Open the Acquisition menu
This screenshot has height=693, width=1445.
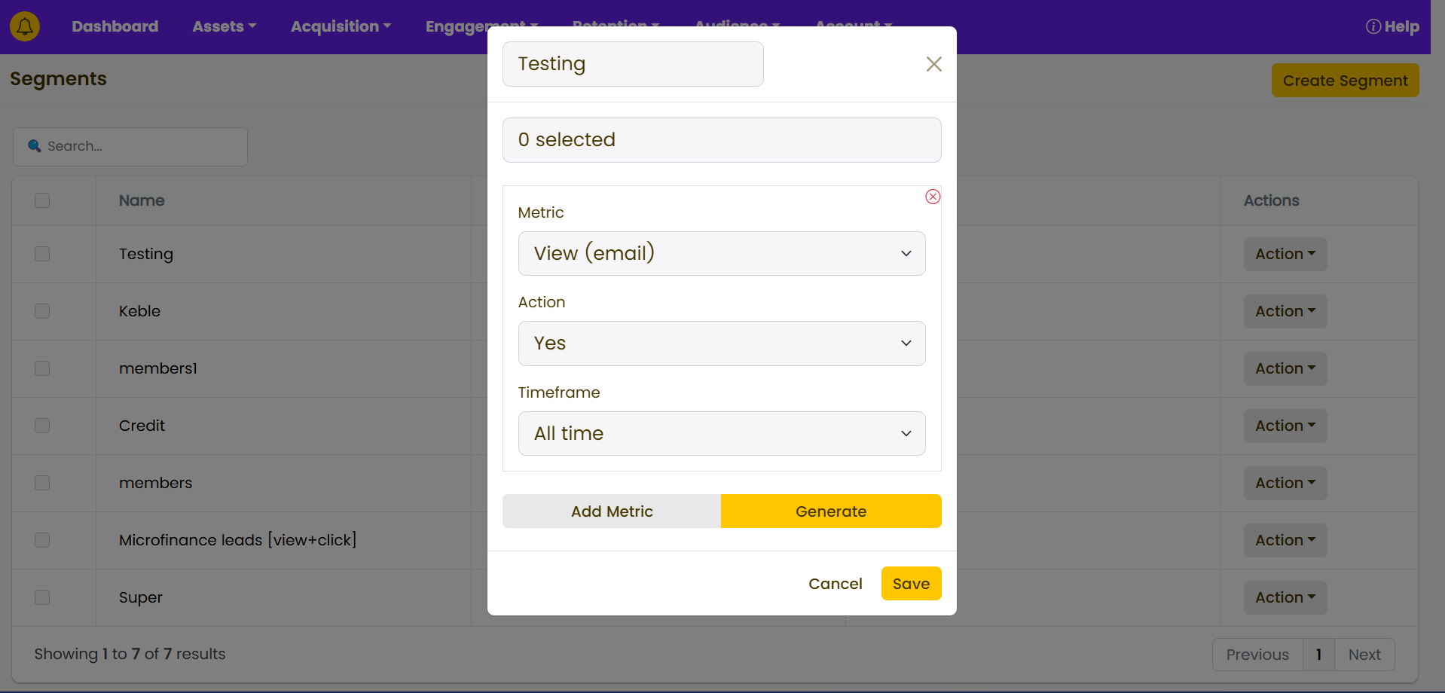tap(341, 26)
